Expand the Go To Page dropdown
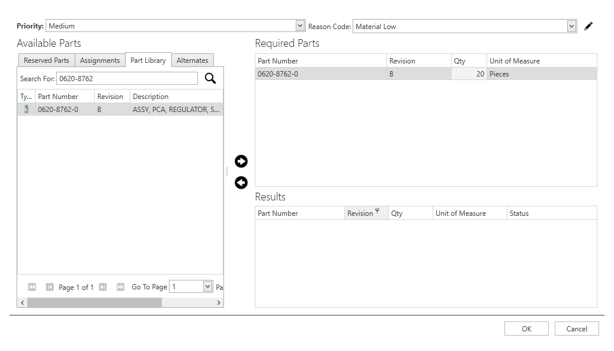The image size is (614, 351). (x=207, y=286)
